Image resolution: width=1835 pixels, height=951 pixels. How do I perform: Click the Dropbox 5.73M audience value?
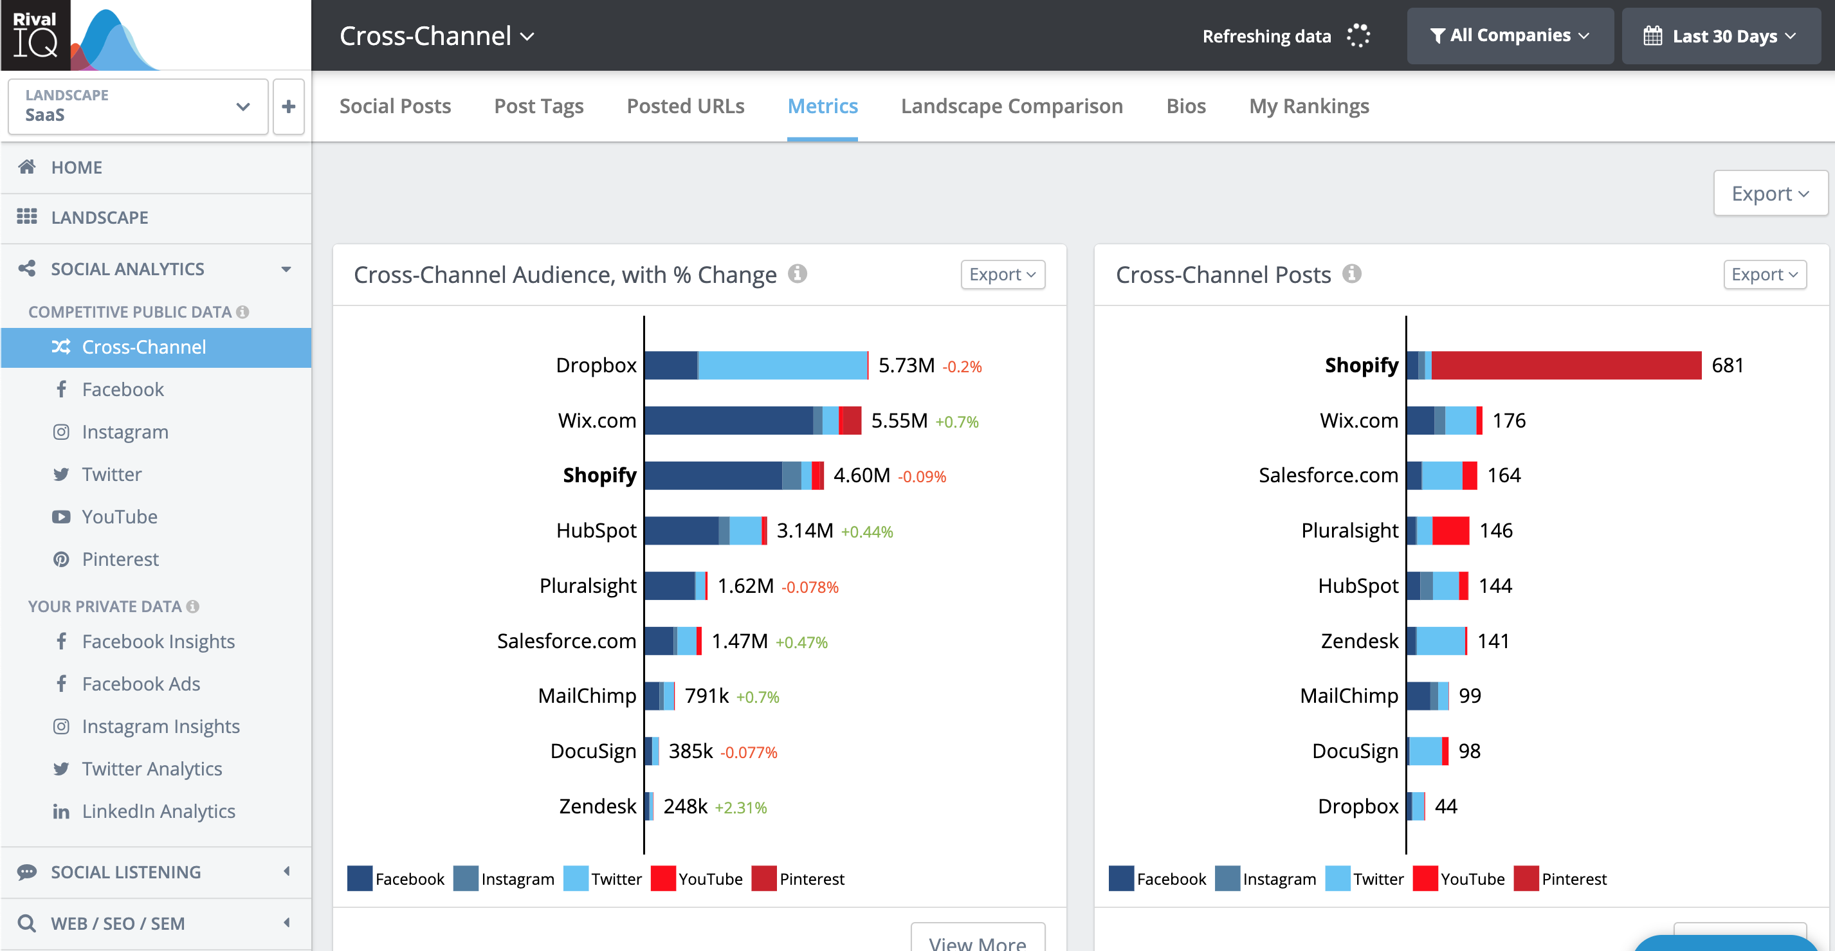(x=906, y=365)
